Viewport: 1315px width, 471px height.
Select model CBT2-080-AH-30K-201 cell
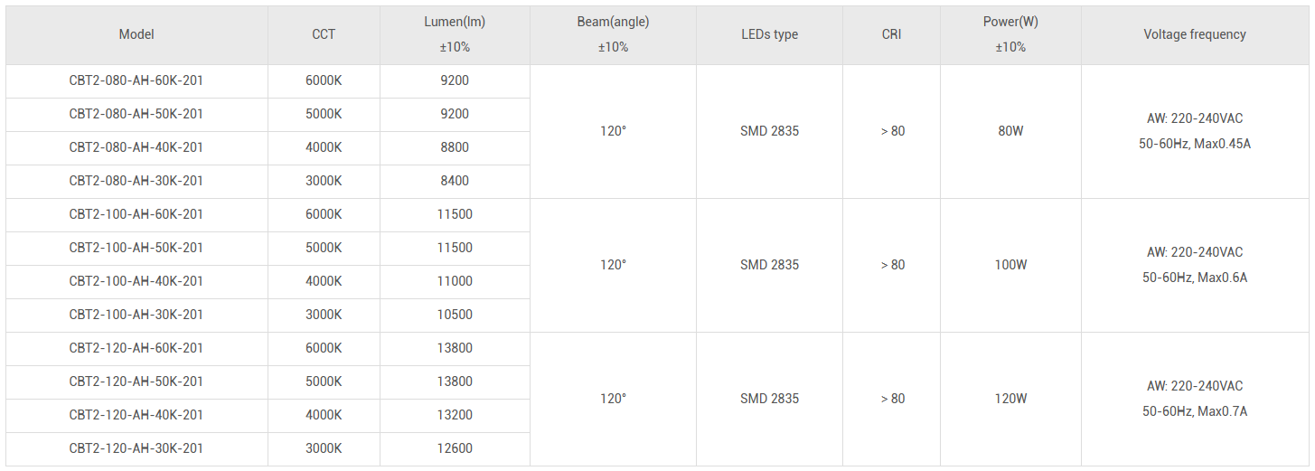click(136, 181)
